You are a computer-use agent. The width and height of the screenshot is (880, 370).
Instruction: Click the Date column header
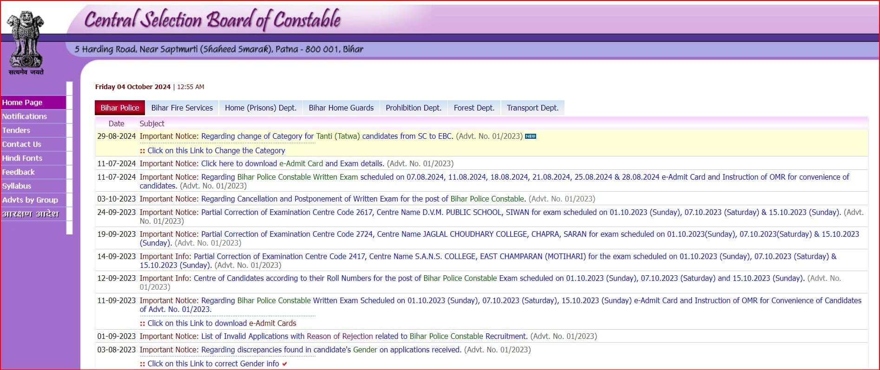[116, 123]
